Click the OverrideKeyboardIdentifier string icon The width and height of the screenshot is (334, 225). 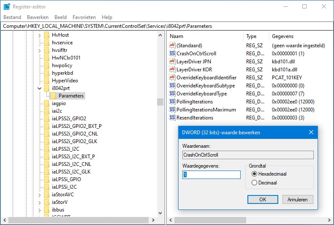tap(172, 77)
